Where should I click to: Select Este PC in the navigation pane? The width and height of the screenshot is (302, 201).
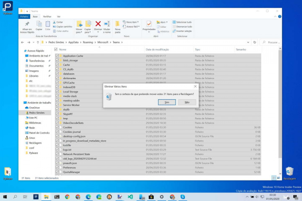tap(33, 118)
